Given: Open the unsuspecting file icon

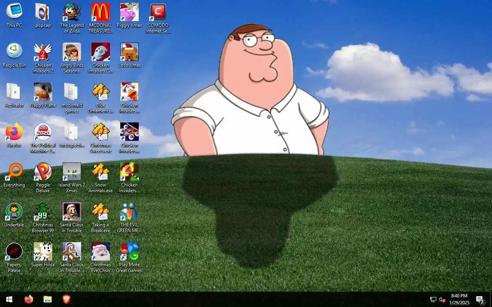Looking at the screenshot, I should [x=72, y=135].
